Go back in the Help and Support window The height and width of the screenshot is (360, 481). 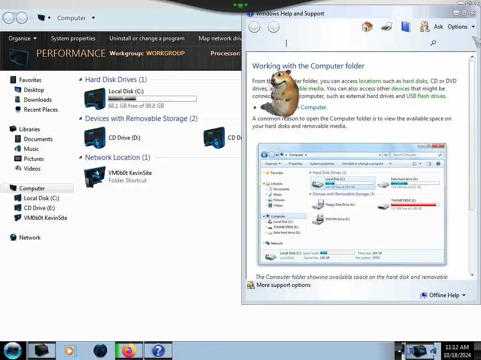[x=254, y=27]
